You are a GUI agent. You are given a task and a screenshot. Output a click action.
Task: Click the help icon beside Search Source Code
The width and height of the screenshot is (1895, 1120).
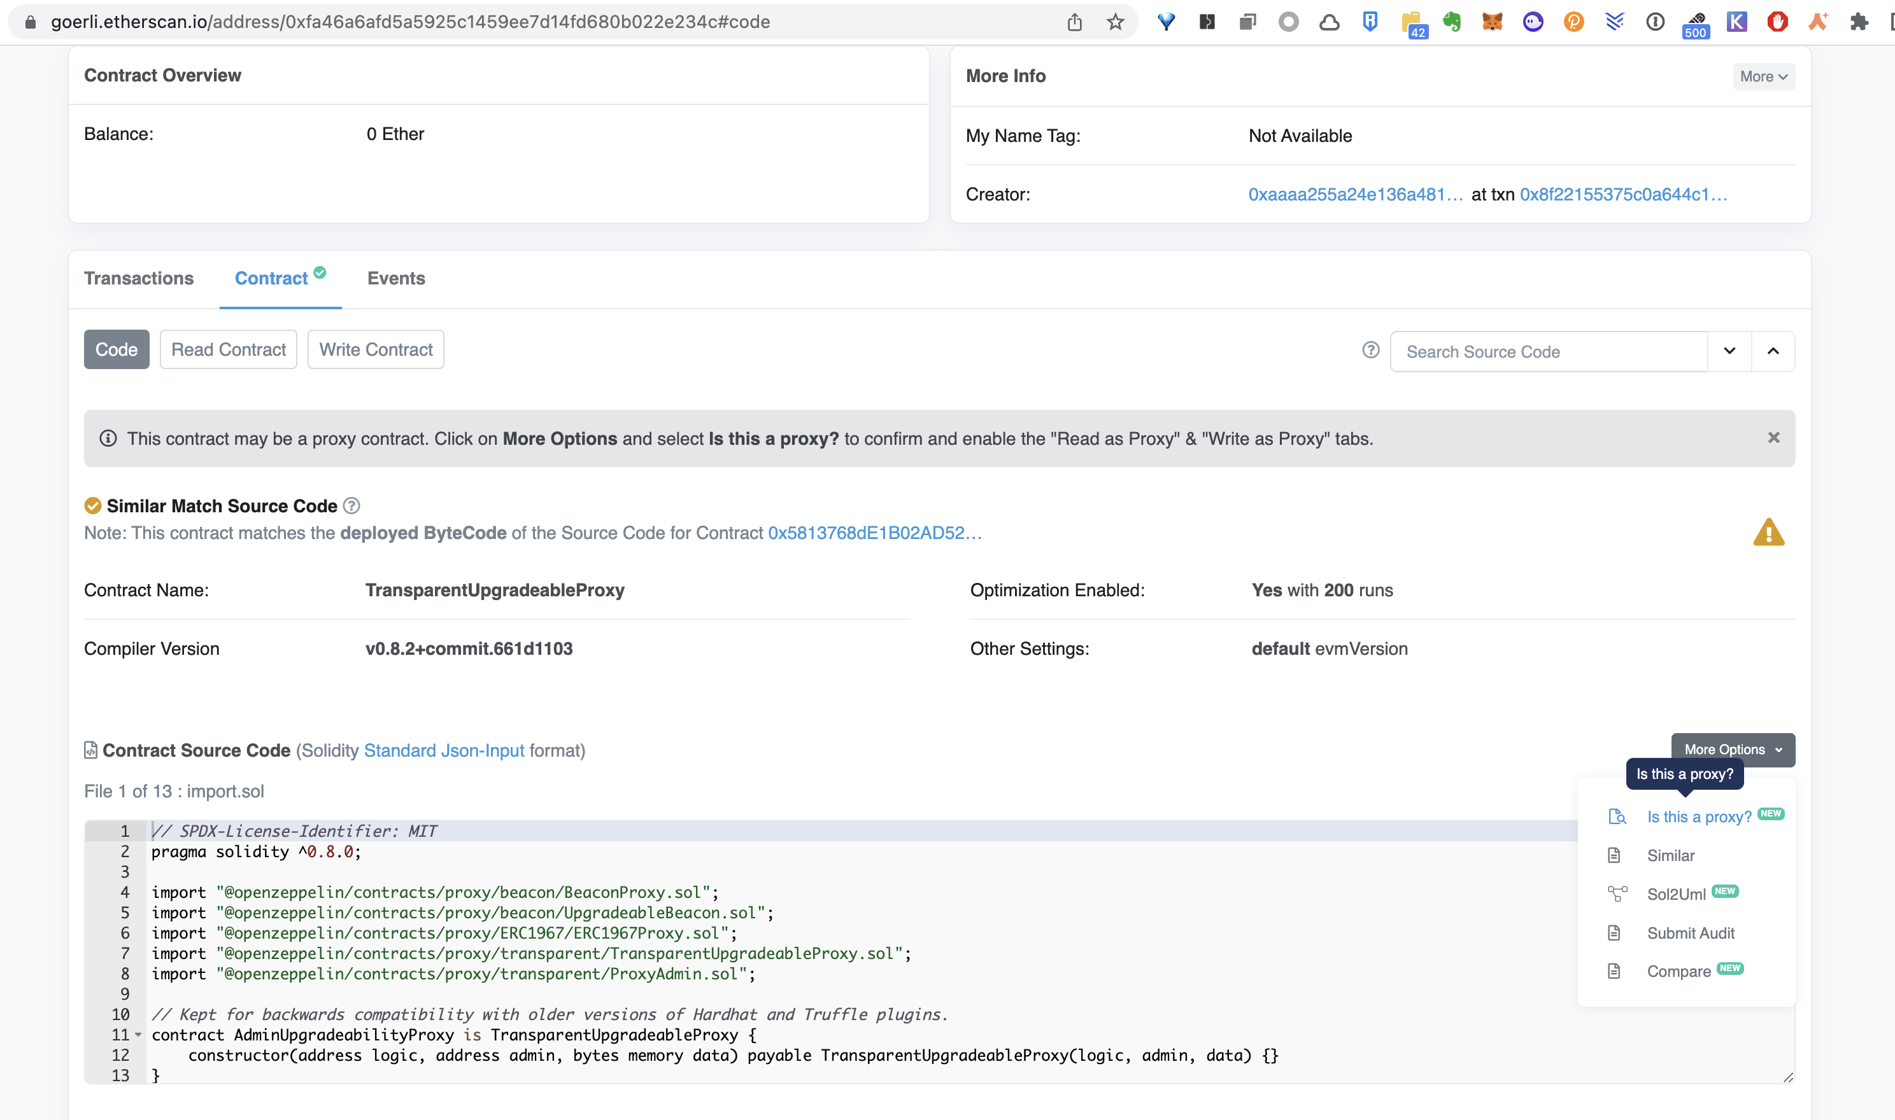pos(1370,350)
